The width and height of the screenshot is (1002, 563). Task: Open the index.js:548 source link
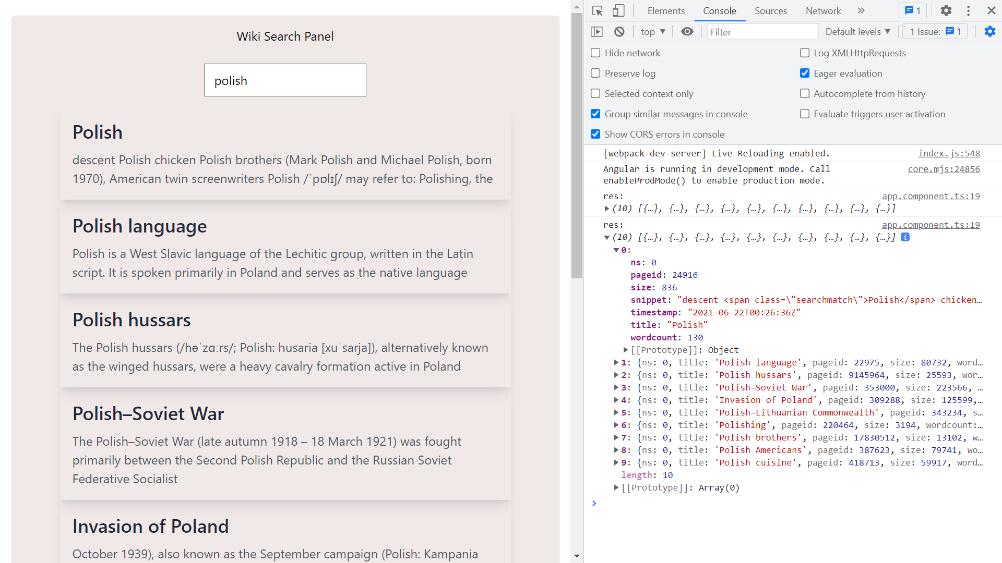(x=949, y=153)
